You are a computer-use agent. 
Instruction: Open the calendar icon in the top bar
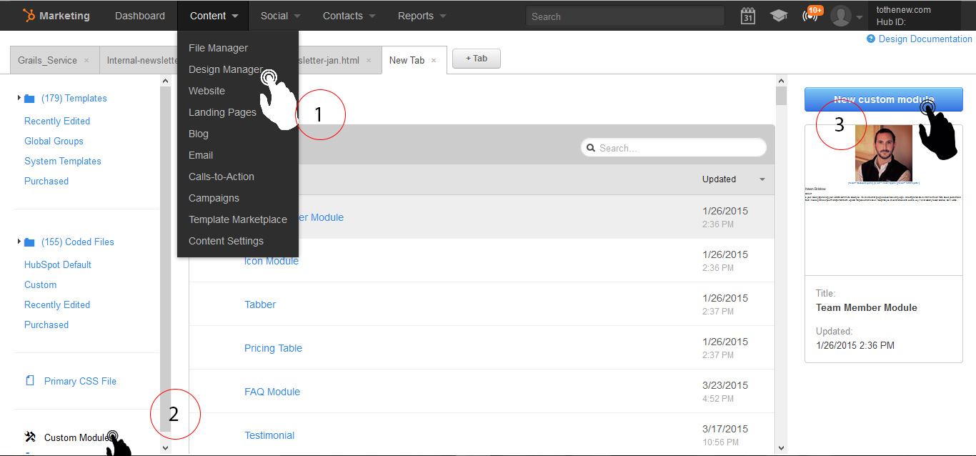point(748,16)
